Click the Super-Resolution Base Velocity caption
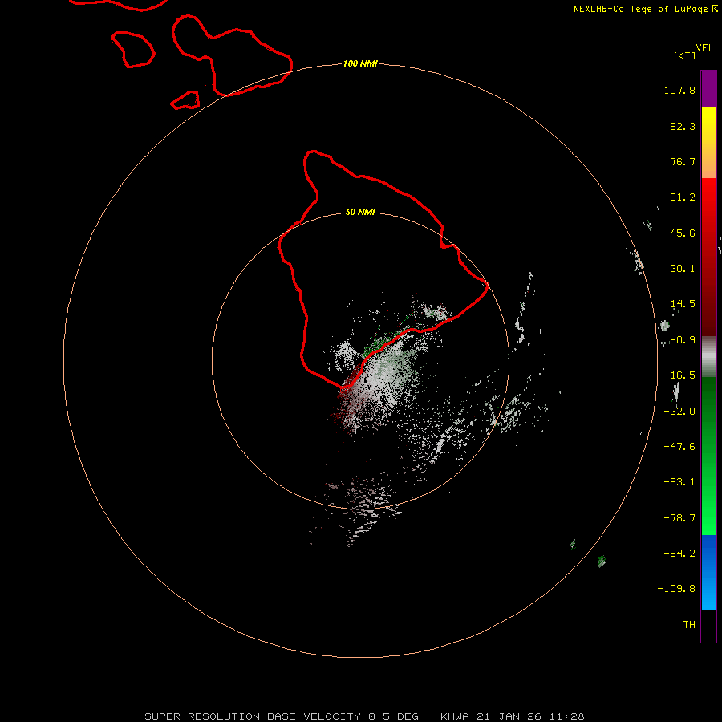The image size is (722, 722). 364,716
